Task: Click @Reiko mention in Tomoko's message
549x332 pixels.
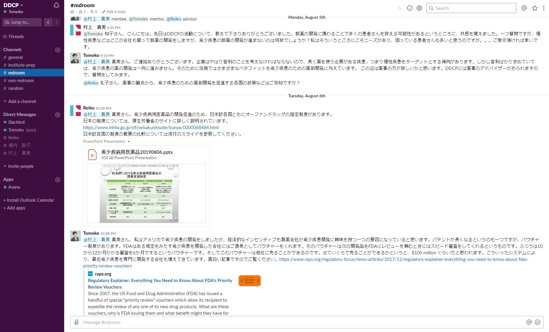Action: coord(91,83)
